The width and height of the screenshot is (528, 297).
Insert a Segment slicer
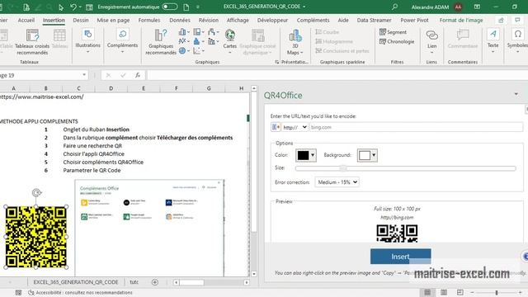click(393, 32)
